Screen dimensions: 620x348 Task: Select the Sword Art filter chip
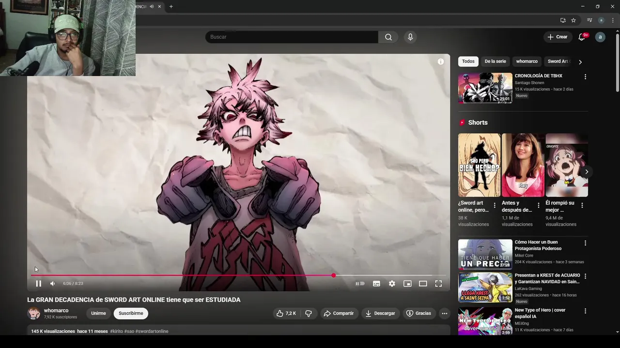tap(558, 61)
